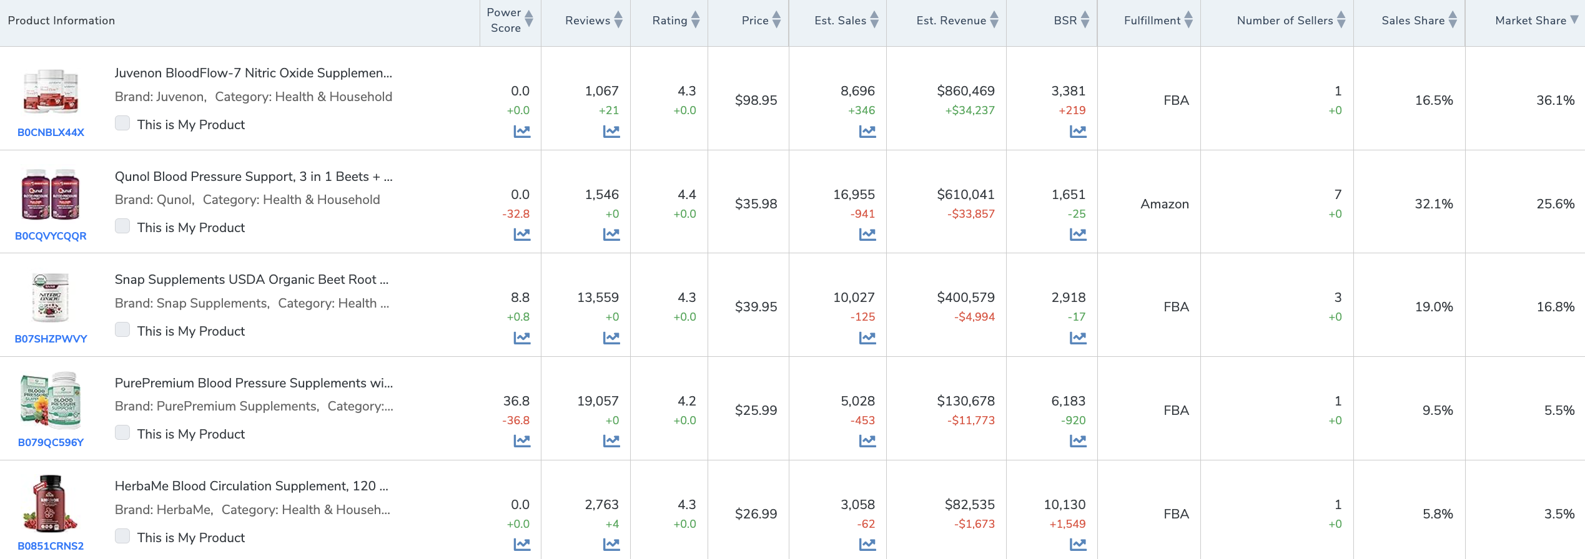Image resolution: width=1585 pixels, height=559 pixels.
Task: Open ASIN link B0CQVYCQQR
Action: click(51, 236)
